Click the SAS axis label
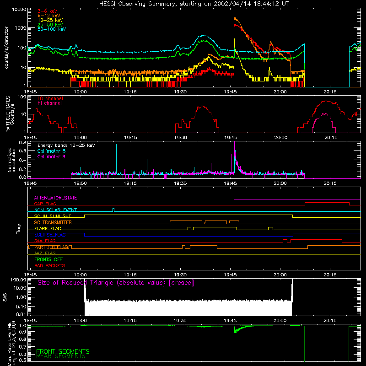The height and width of the screenshot is (366, 366). (5, 297)
